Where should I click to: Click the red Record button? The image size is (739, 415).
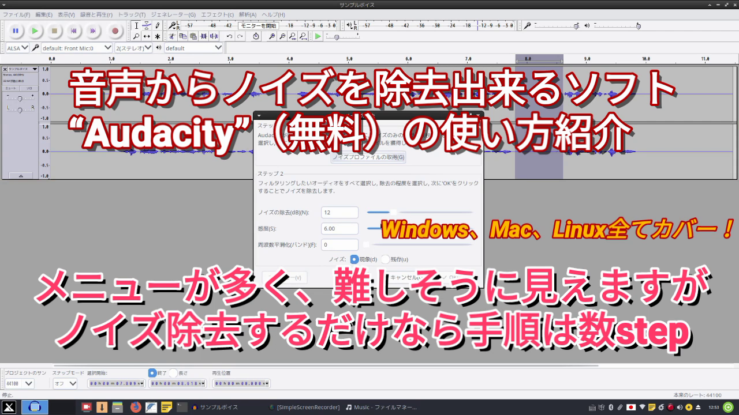(x=115, y=31)
